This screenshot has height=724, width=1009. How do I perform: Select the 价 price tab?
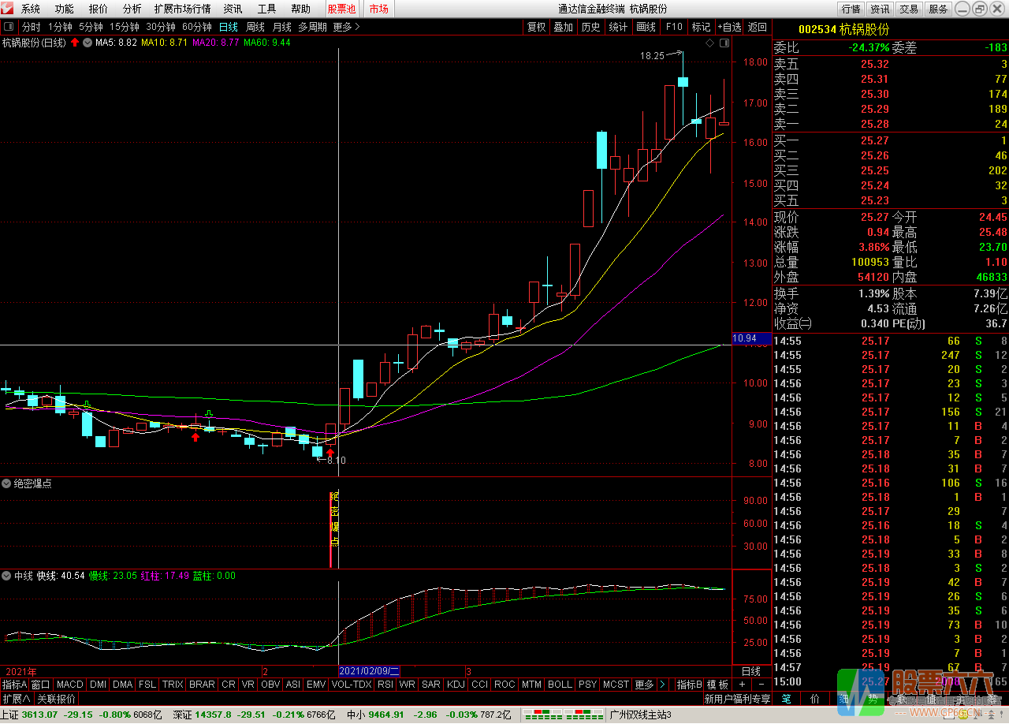click(814, 699)
